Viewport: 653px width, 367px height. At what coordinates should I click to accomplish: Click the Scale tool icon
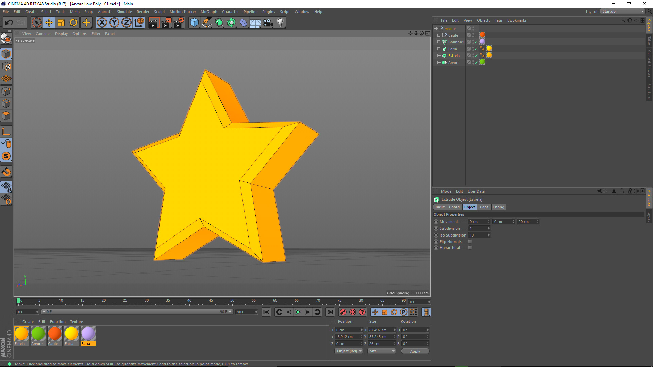(61, 23)
